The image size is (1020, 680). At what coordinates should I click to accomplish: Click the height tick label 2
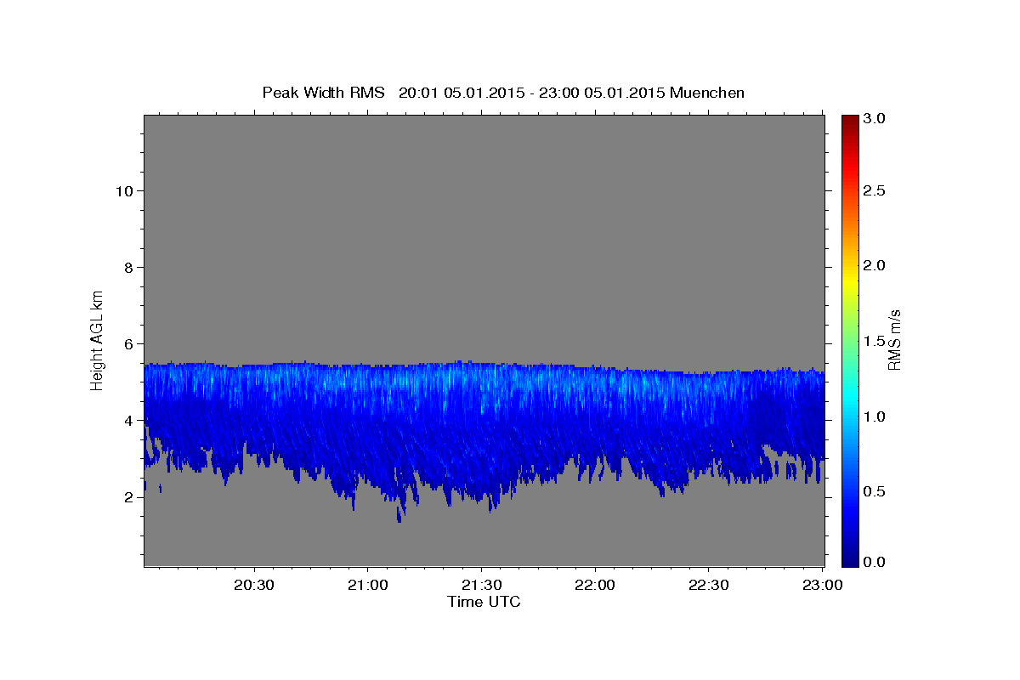pyautogui.click(x=129, y=496)
